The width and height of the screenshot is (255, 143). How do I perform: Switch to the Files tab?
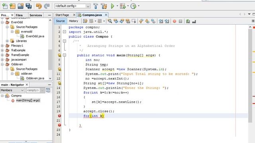[19, 15]
